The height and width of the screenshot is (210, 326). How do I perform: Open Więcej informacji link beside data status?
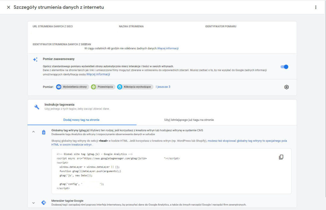168,48
